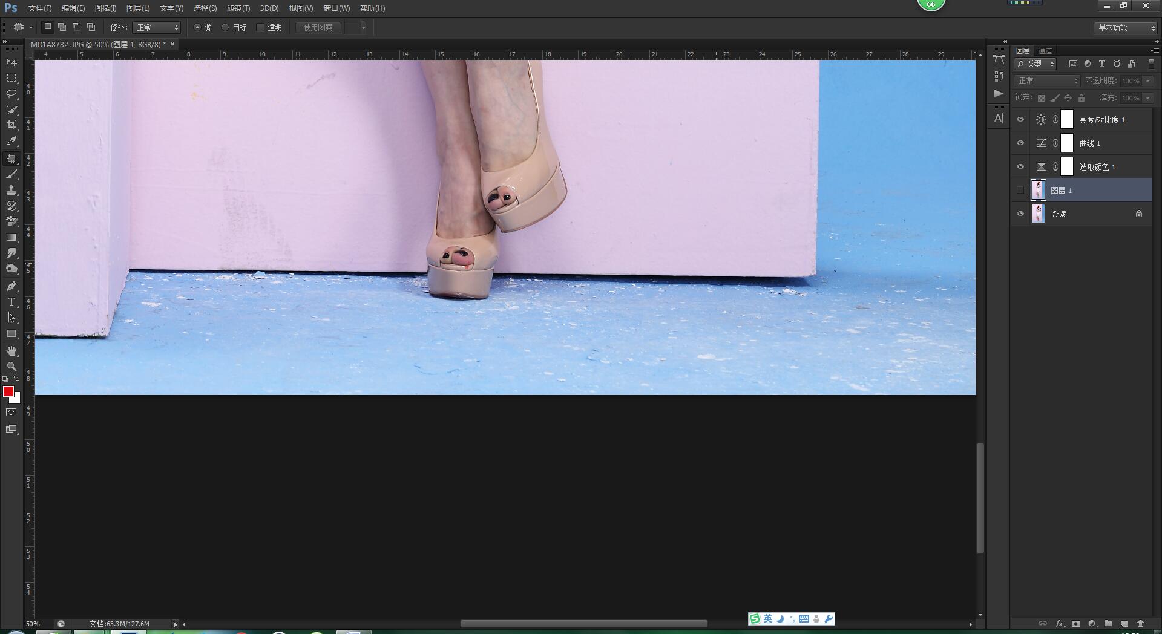1162x634 pixels.
Task: Hide the Selective Color 1 layer
Action: pyautogui.click(x=1020, y=167)
